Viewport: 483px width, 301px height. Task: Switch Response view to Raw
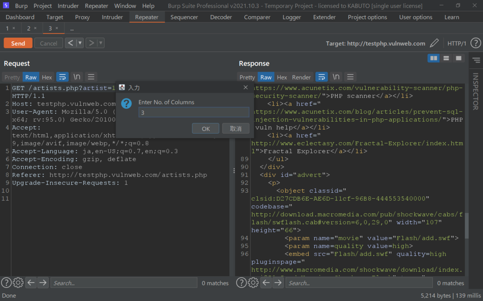(266, 77)
